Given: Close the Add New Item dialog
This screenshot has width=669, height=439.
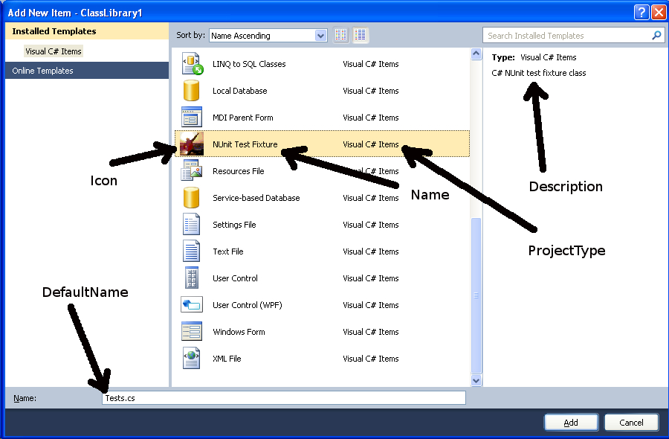Looking at the screenshot, I should (659, 13).
